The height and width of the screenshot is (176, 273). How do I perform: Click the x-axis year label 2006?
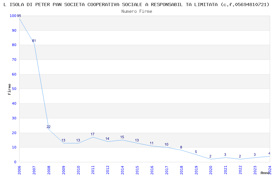[19, 170]
